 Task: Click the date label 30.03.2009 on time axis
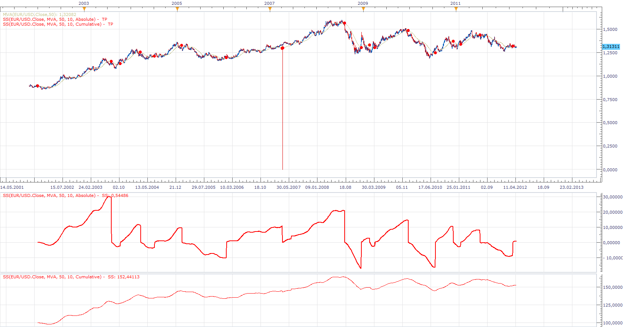tap(374, 187)
